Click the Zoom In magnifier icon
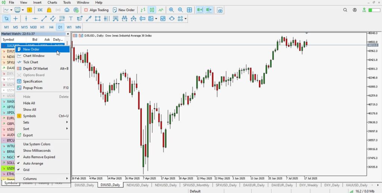Viewport: 382px width, 193px height. tap(171, 10)
